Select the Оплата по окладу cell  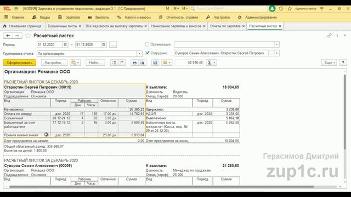tap(27, 114)
